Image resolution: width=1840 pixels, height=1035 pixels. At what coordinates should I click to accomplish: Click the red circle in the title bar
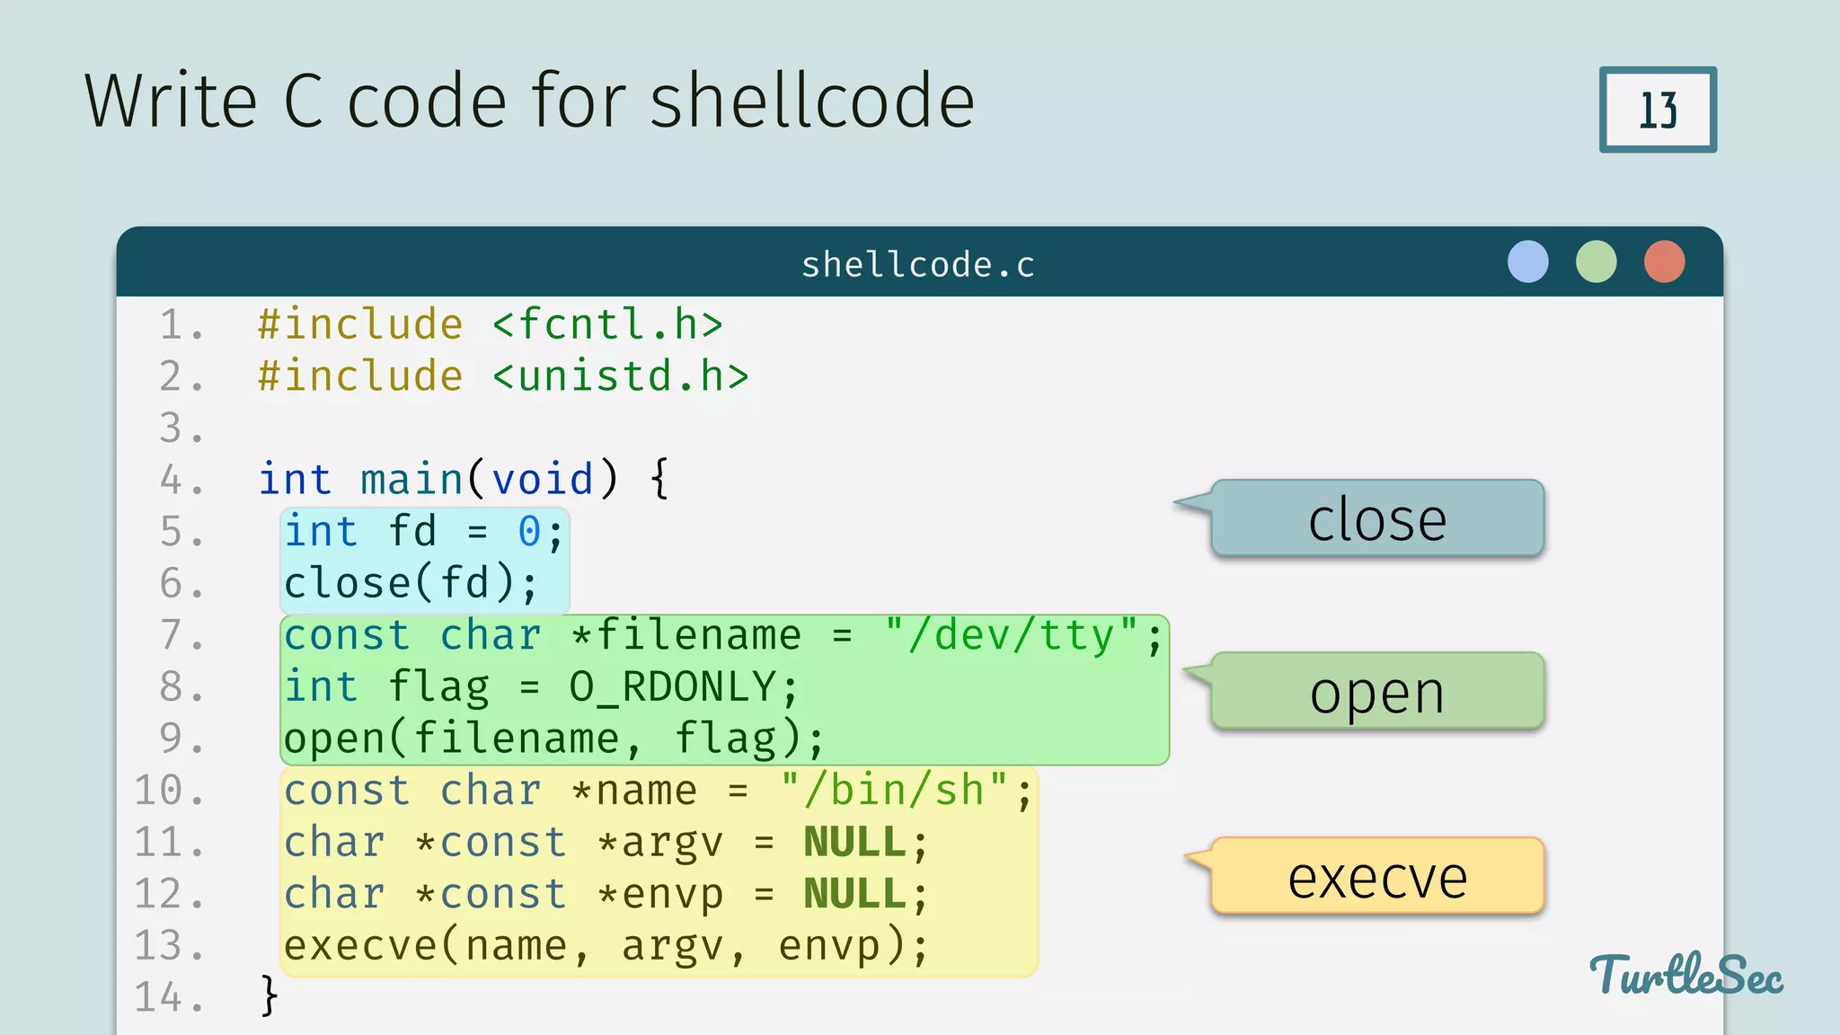1664,262
